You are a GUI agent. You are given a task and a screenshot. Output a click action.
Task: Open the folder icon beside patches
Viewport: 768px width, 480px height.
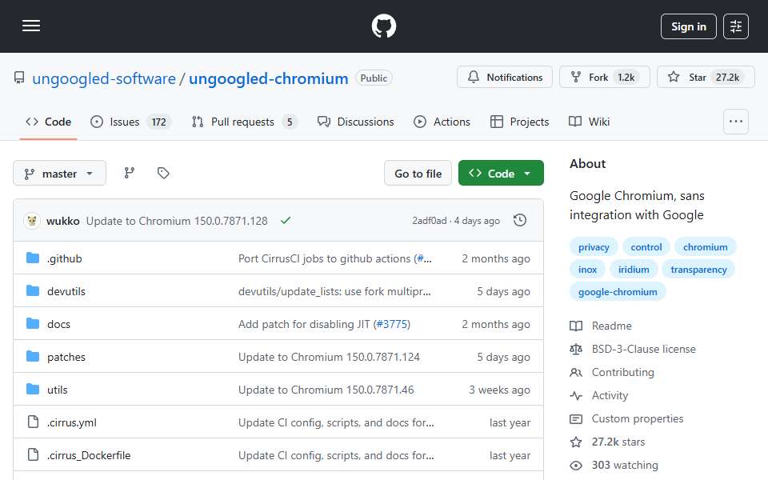pyautogui.click(x=32, y=357)
